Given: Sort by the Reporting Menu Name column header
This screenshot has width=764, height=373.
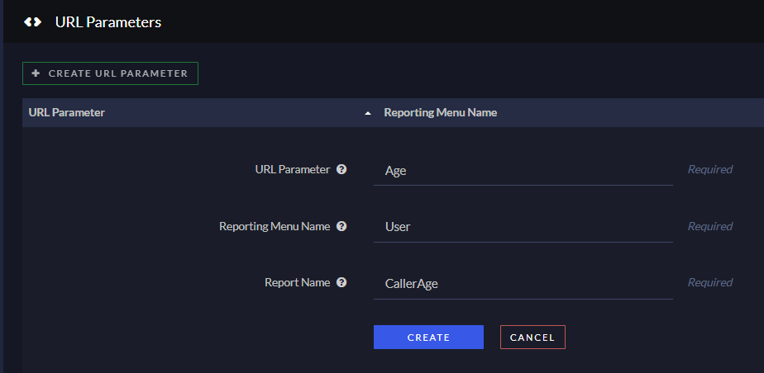Looking at the screenshot, I should pyautogui.click(x=441, y=112).
